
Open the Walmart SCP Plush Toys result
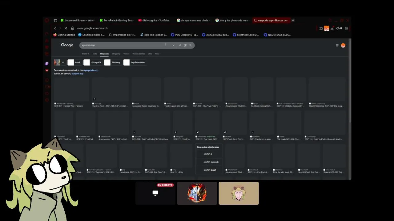pyautogui.click(x=234, y=126)
